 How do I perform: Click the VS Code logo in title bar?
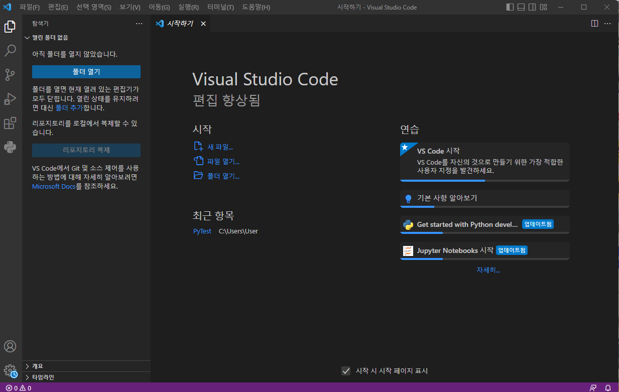[8, 7]
